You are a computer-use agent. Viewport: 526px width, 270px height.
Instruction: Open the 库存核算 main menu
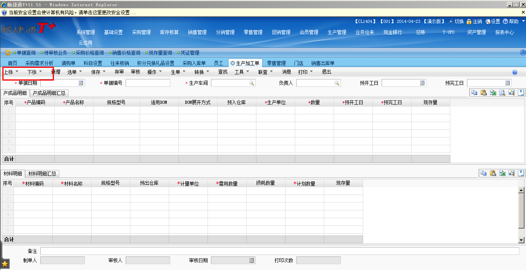(x=169, y=33)
